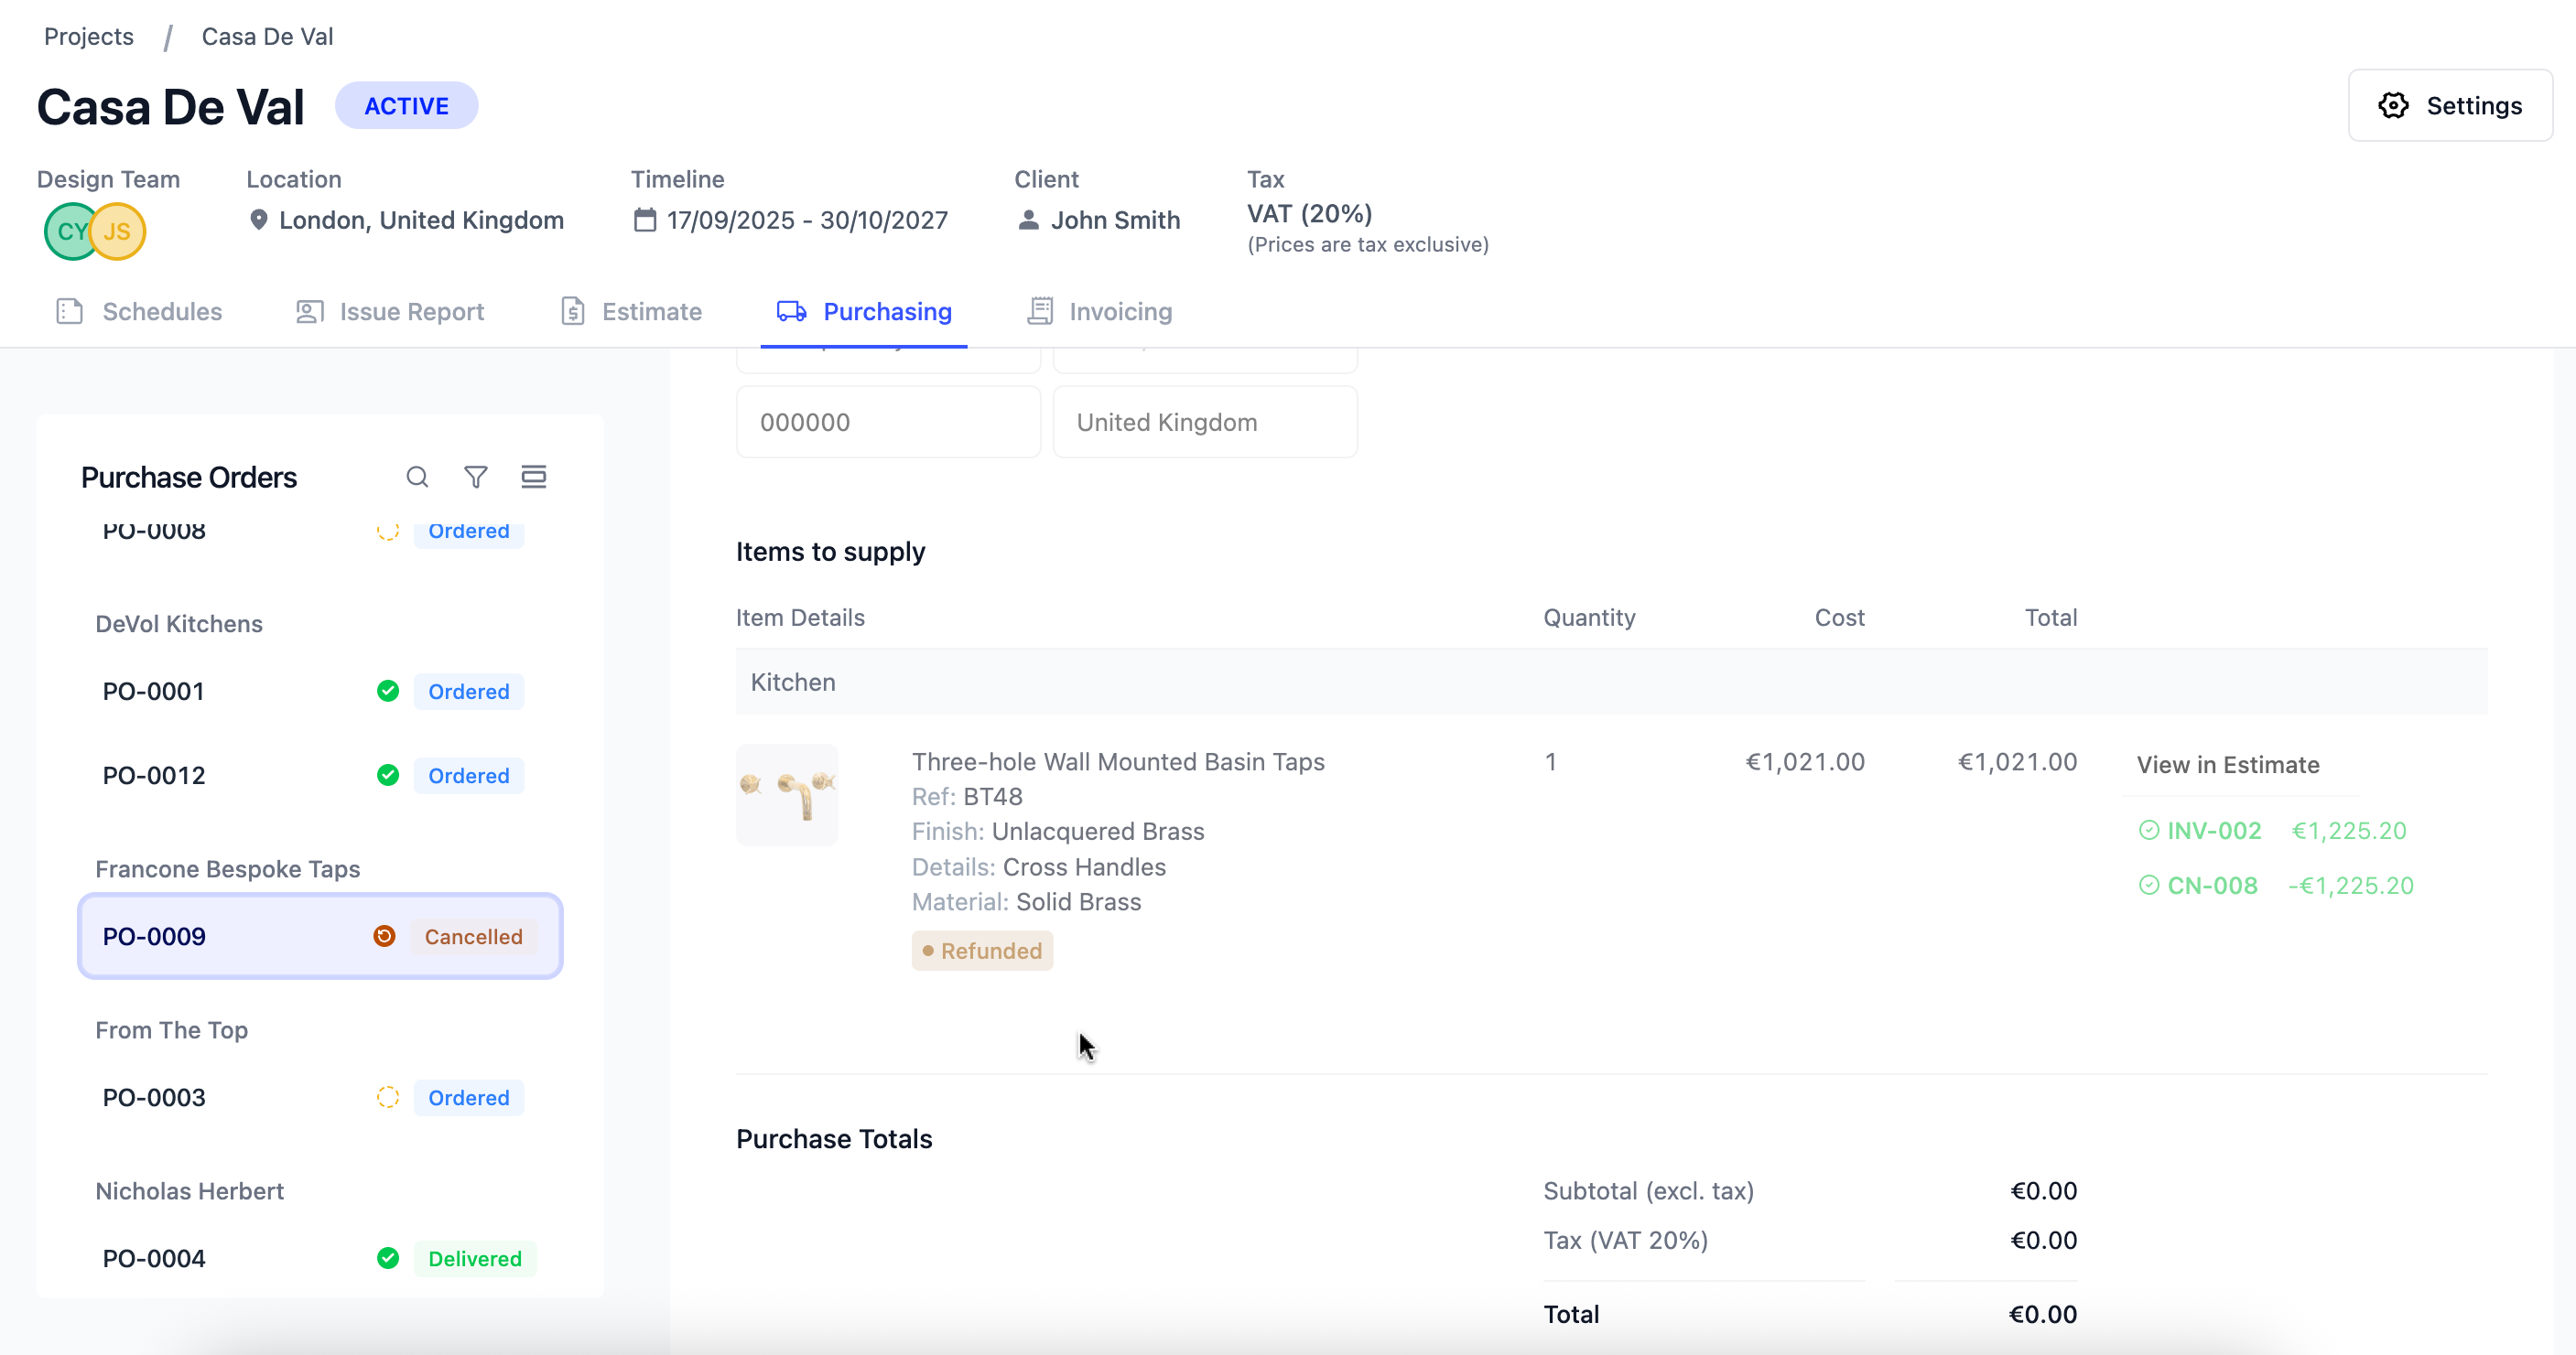
Task: Click the green check icon for PO-0001
Action: [x=388, y=692]
